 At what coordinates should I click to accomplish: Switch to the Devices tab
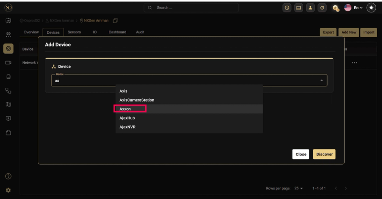click(x=53, y=32)
